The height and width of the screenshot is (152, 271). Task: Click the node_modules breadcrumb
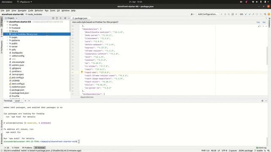[x=34, y=14]
